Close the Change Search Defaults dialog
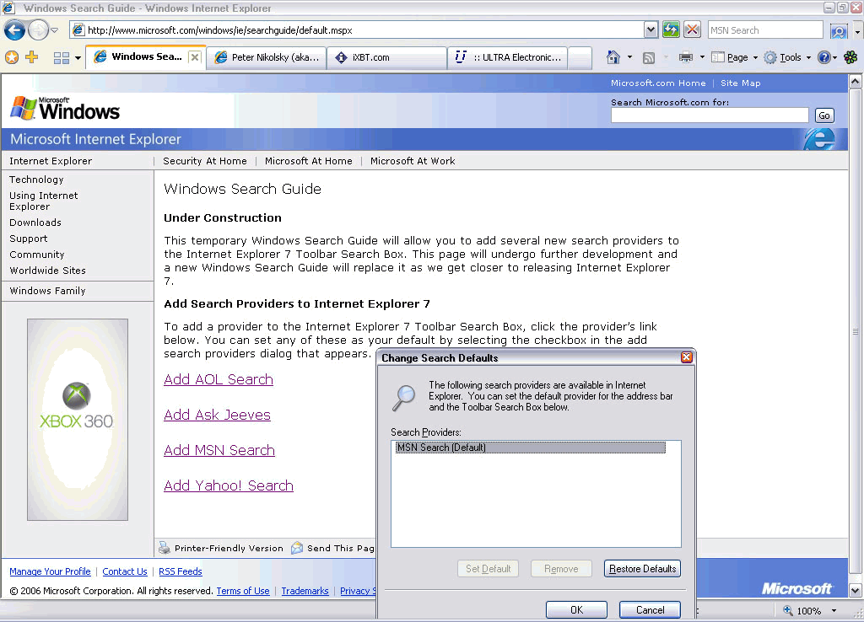 pos(687,357)
